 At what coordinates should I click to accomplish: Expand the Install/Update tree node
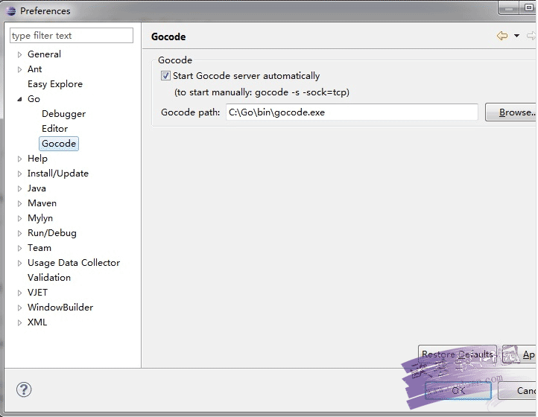pyautogui.click(x=19, y=174)
